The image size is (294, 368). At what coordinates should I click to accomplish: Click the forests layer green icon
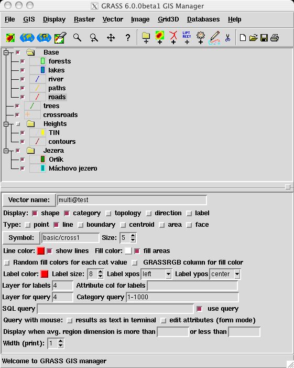[x=42, y=61]
